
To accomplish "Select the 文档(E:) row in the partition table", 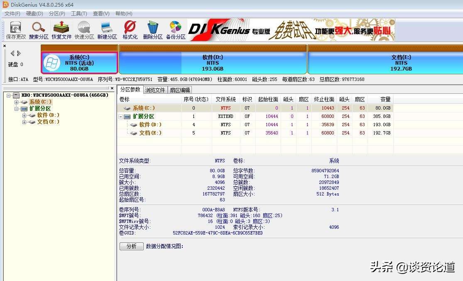I will 149,133.
